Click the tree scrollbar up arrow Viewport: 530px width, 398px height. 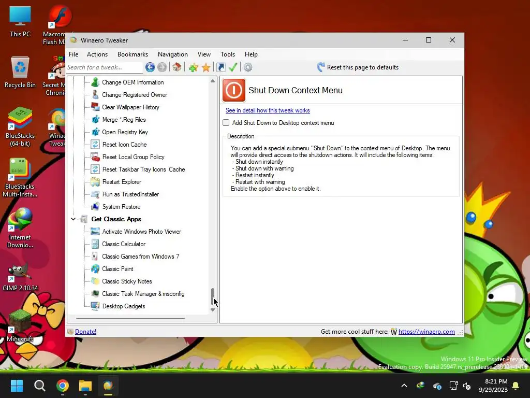pos(213,81)
